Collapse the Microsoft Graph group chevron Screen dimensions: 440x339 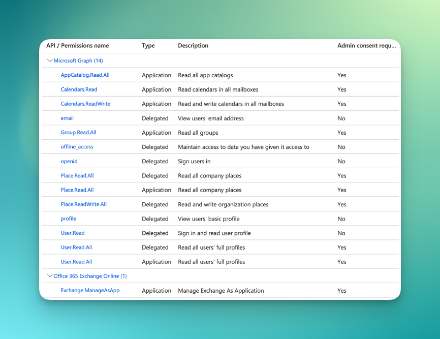pos(50,60)
